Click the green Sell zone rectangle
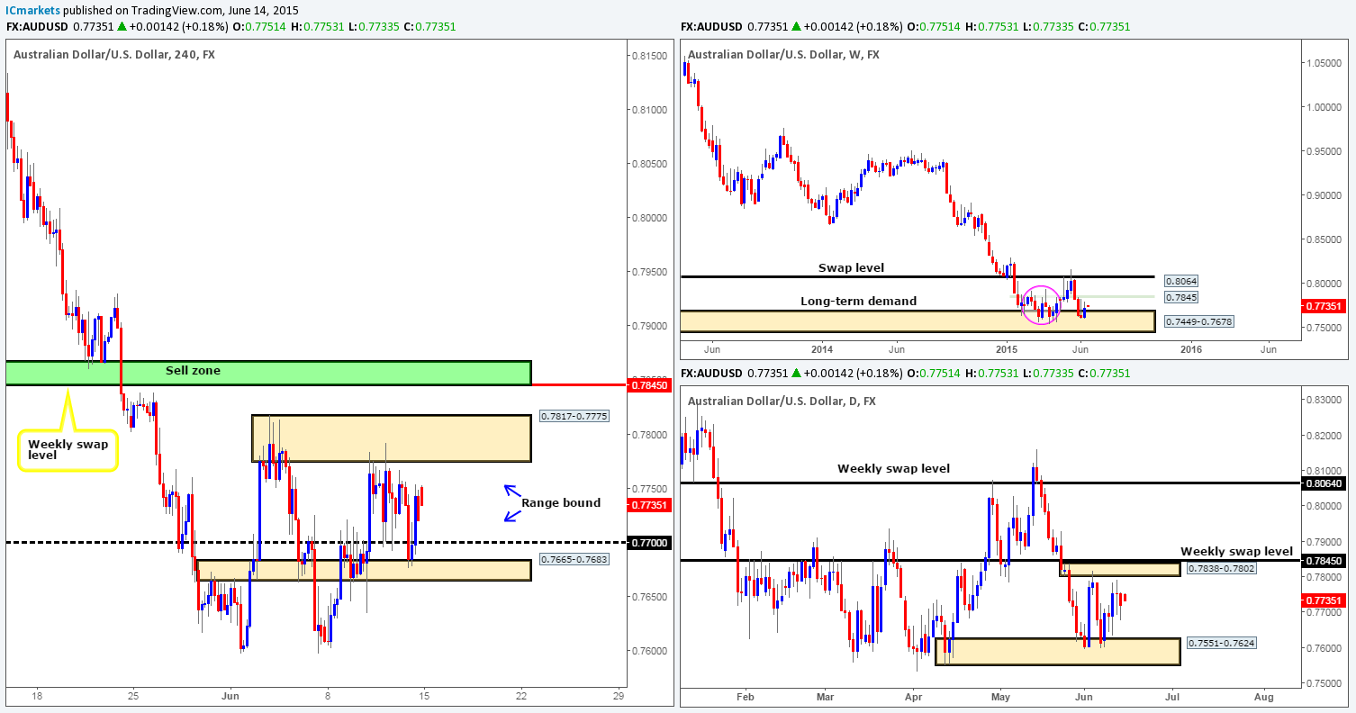 (268, 373)
